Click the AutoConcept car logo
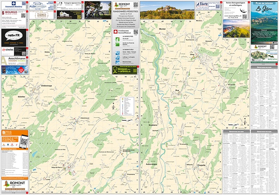279x195 pixels. point(38,5)
